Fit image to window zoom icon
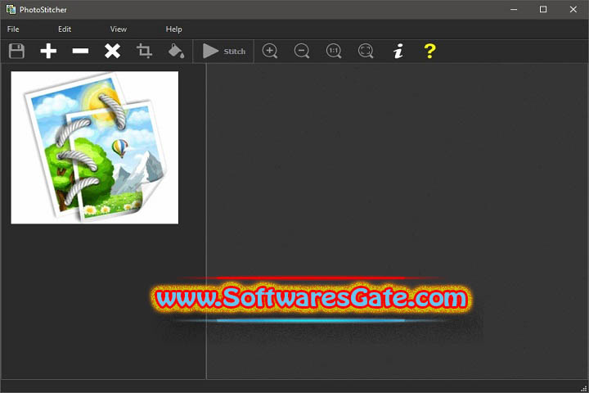The width and height of the screenshot is (589, 393). pos(366,51)
